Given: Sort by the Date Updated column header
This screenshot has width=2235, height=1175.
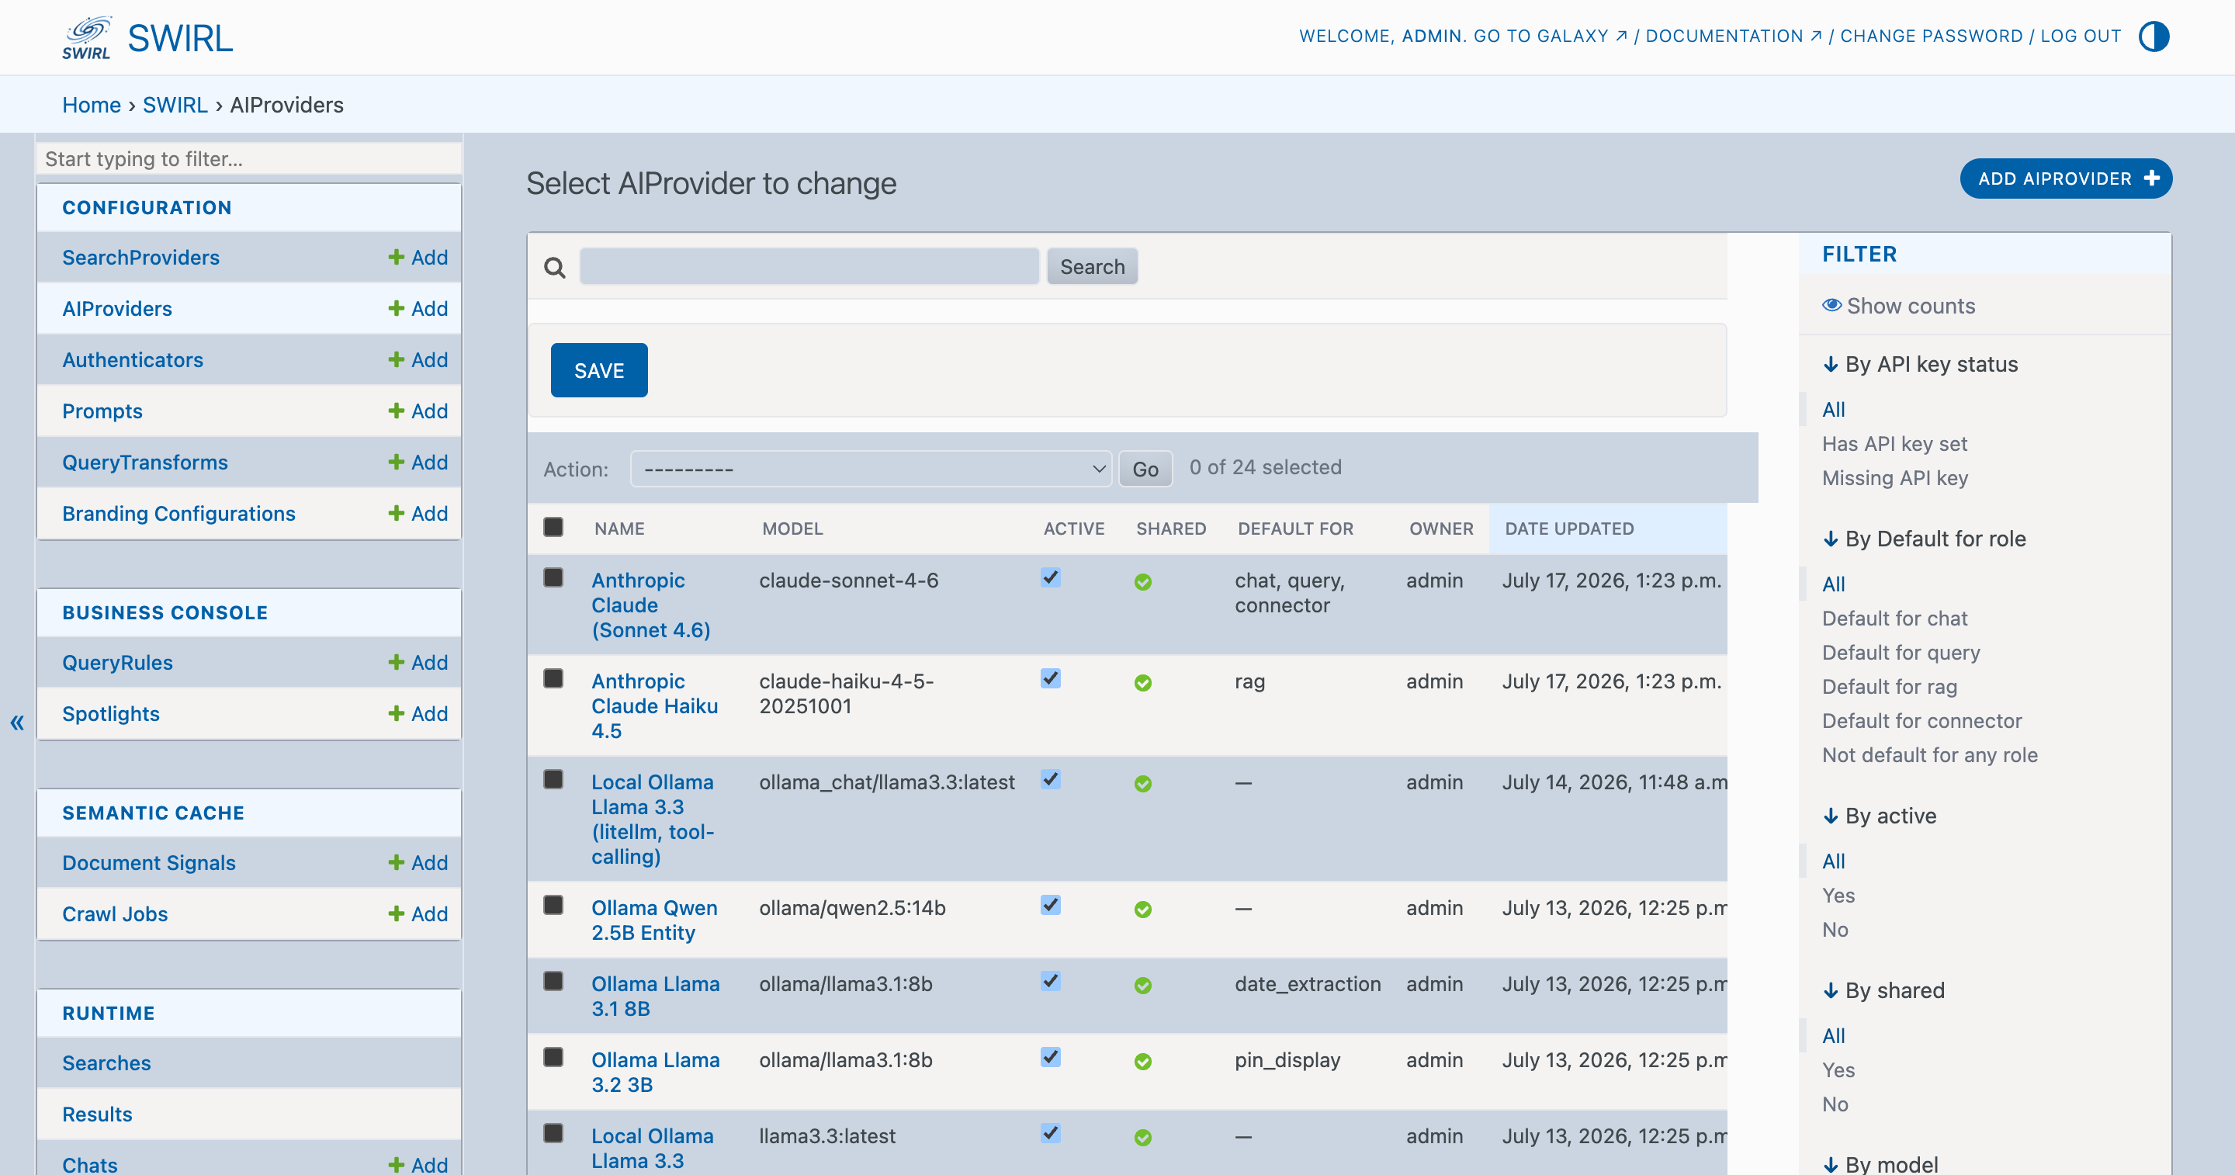Looking at the screenshot, I should click(1568, 529).
